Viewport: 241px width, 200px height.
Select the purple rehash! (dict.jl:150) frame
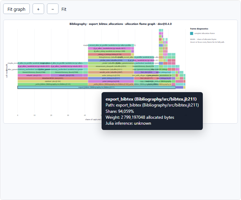(67, 75)
